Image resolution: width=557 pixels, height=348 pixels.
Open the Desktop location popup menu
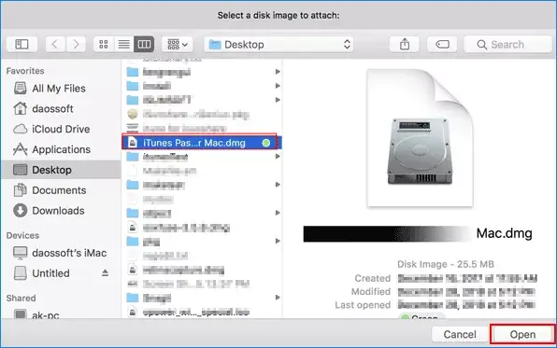click(278, 45)
